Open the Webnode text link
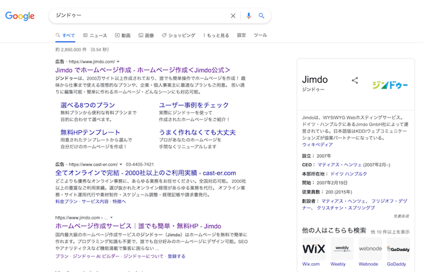Screen dimensions: 423x272 [x=368, y=264]
